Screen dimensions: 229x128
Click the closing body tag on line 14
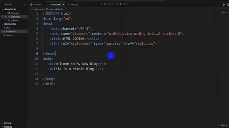(x=49, y=79)
